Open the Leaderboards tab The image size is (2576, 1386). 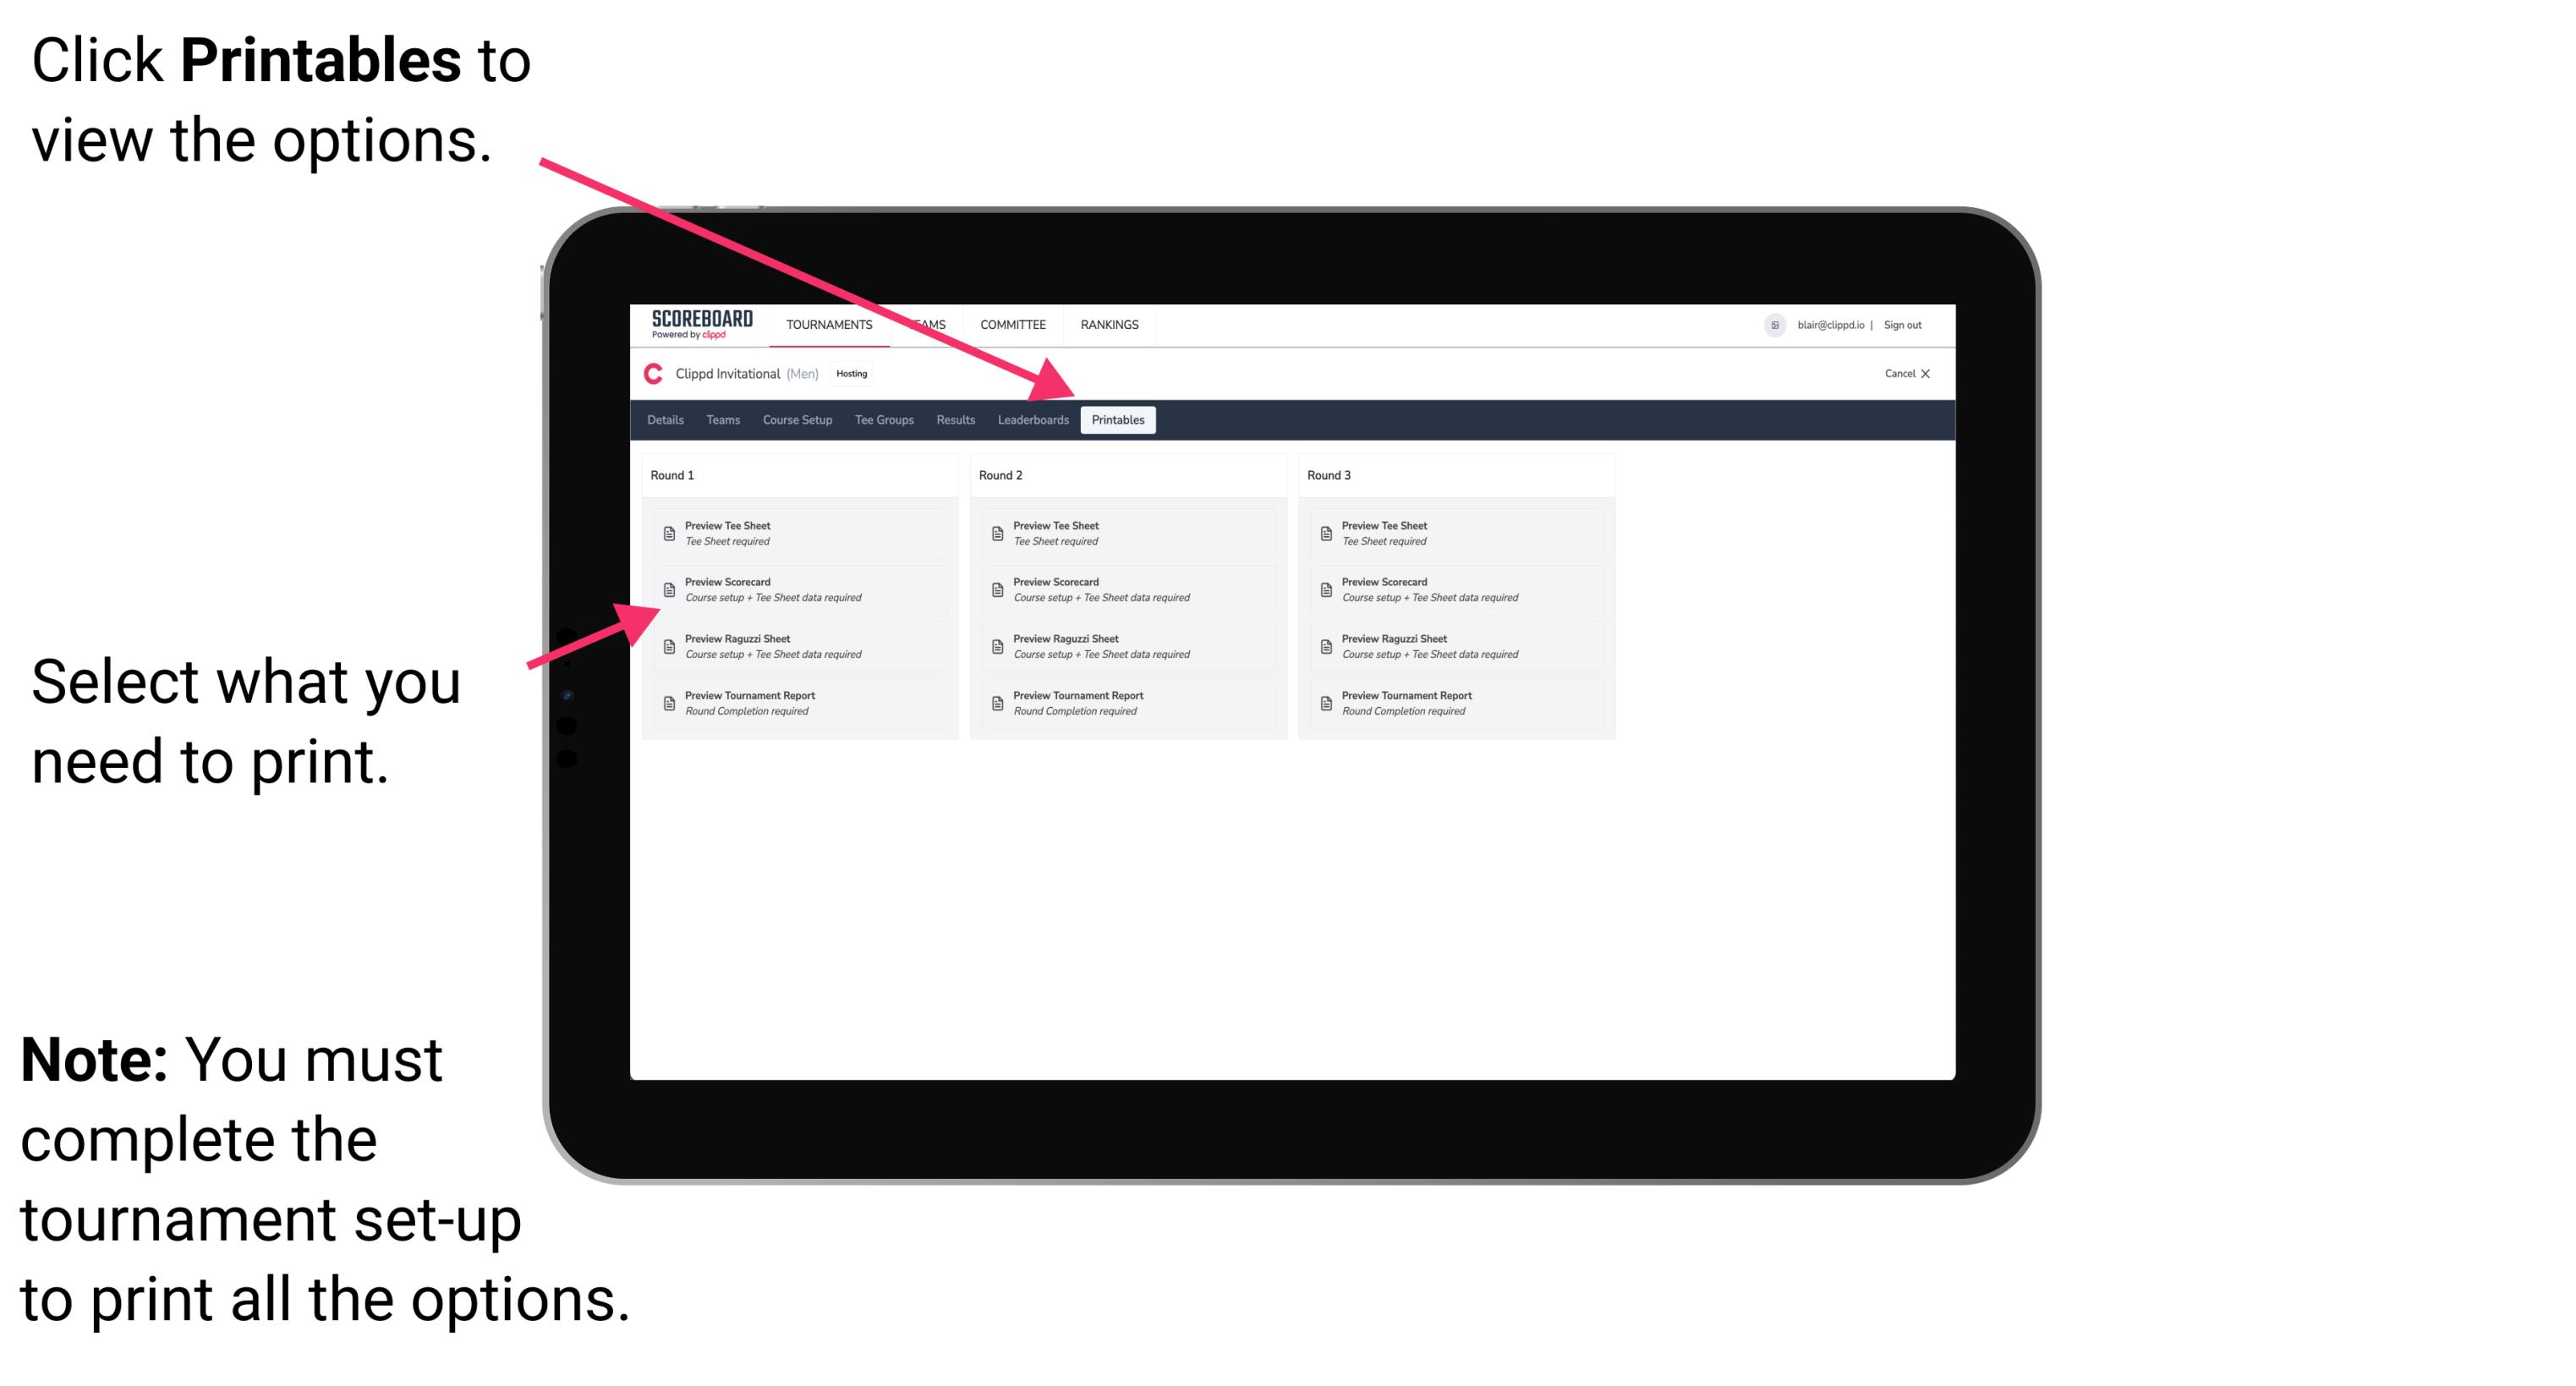click(1033, 420)
